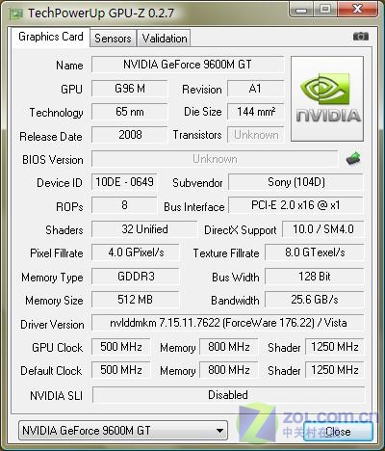Click the Subvendor field showing Sony
This screenshot has width=385, height=451.
[296, 182]
